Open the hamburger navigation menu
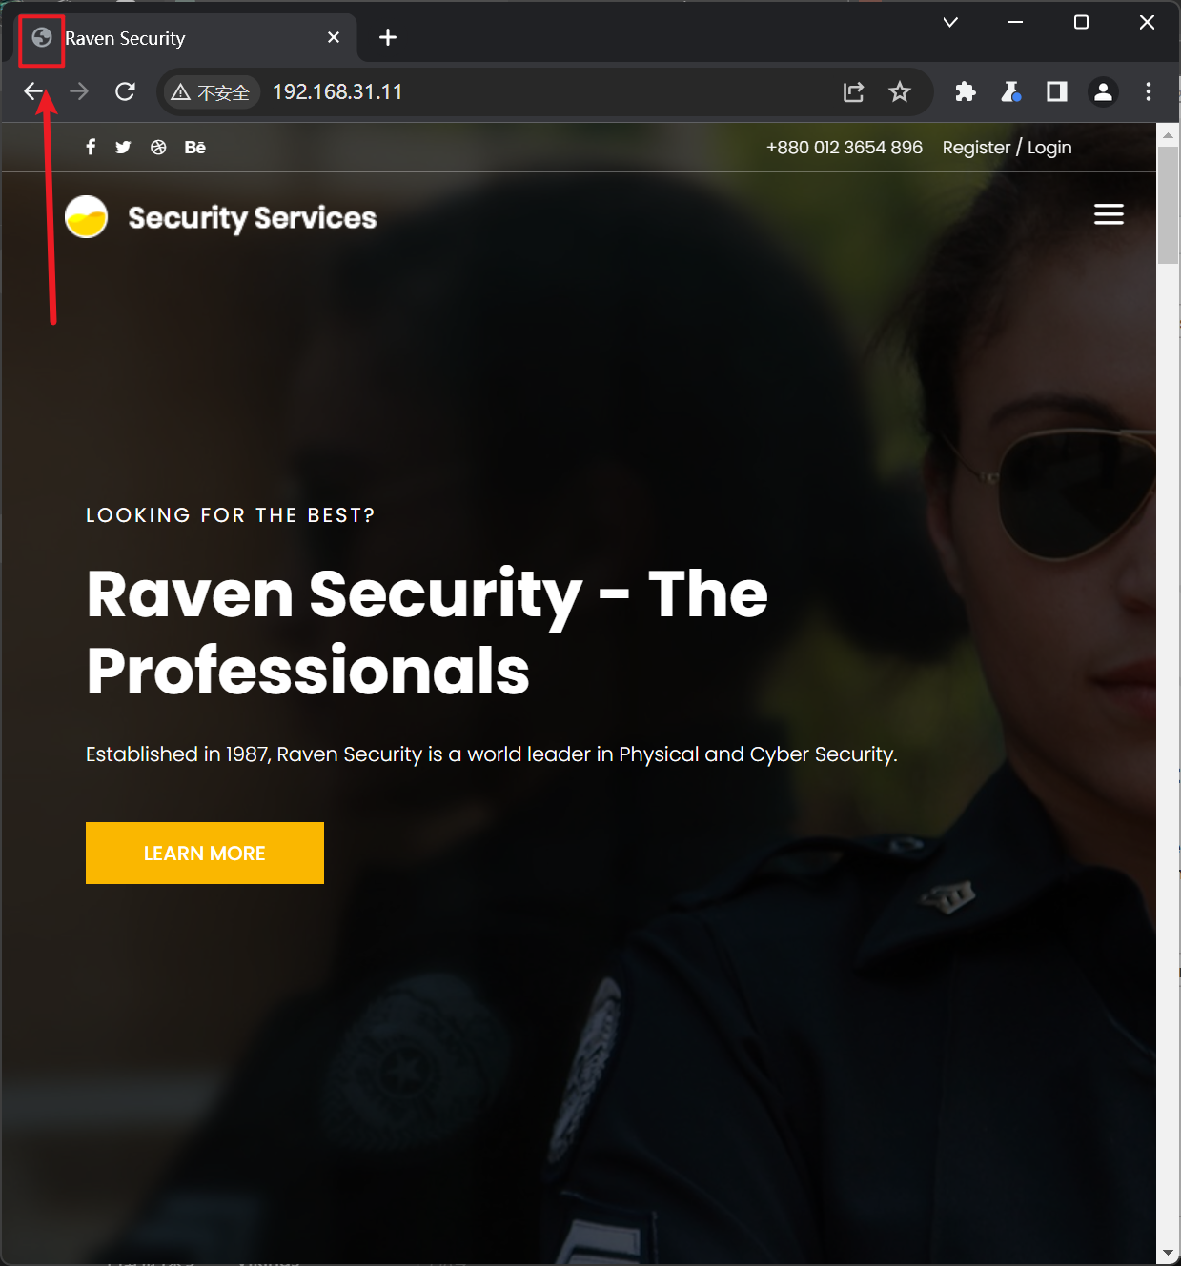This screenshot has height=1266, width=1181. tap(1109, 214)
